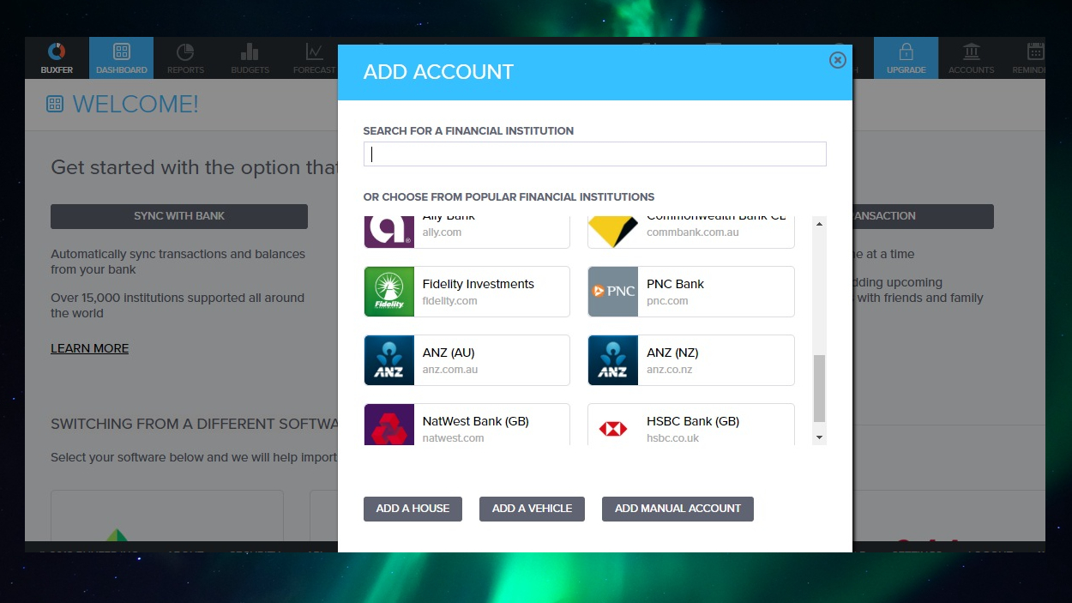Select the green Fidelity Investments logo
This screenshot has width=1072, height=603.
tap(389, 292)
